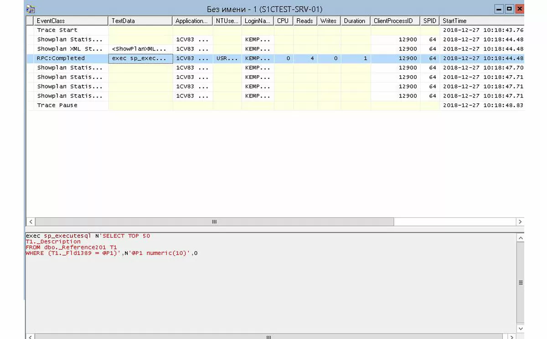Screen dimensions: 547x339
Task: Click the Reads value 4 cell
Action: pos(305,58)
